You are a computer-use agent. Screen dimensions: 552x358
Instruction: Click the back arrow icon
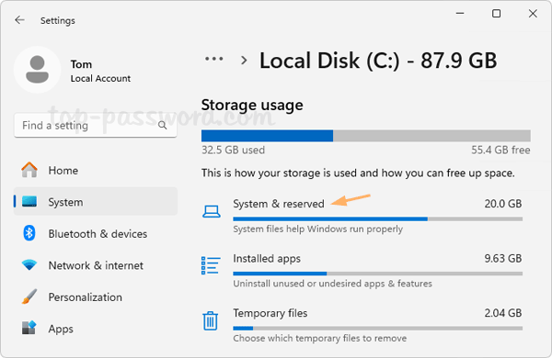point(19,20)
